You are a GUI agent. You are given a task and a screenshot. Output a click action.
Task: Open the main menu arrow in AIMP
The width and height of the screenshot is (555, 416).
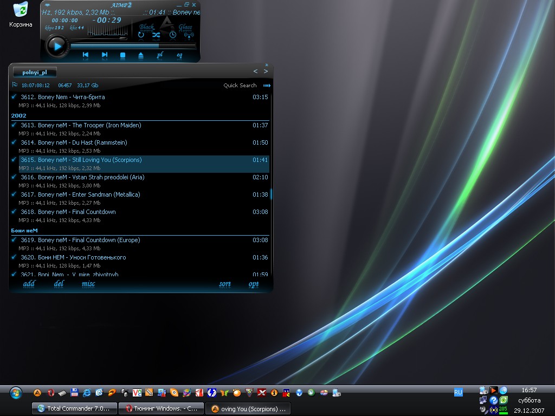click(x=48, y=5)
